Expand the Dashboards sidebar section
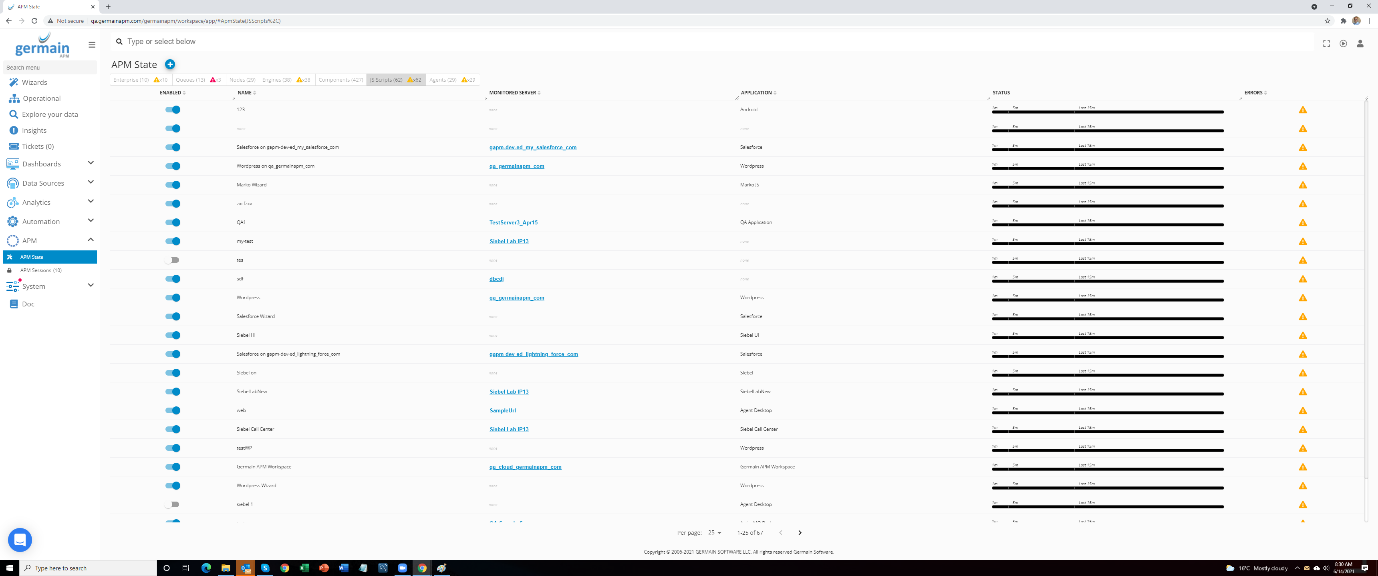The width and height of the screenshot is (1378, 576). tap(91, 163)
